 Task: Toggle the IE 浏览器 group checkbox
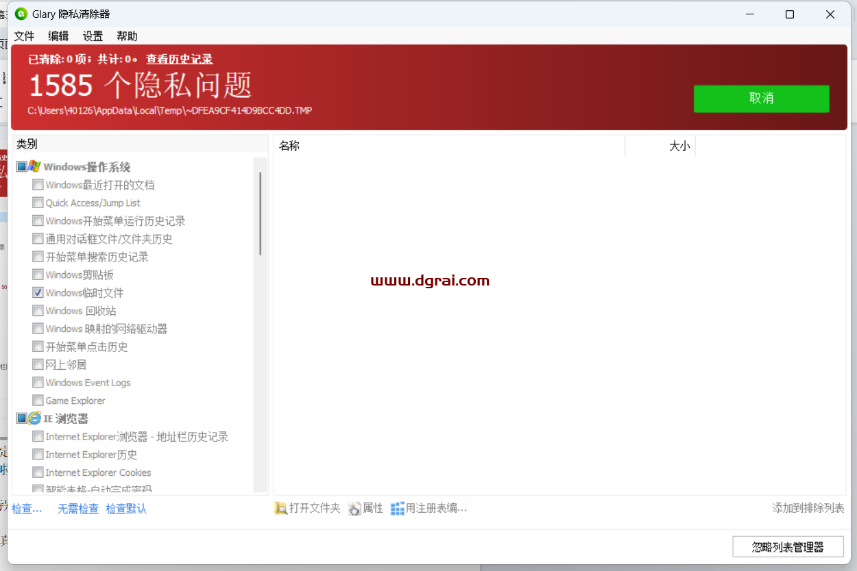[x=21, y=418]
